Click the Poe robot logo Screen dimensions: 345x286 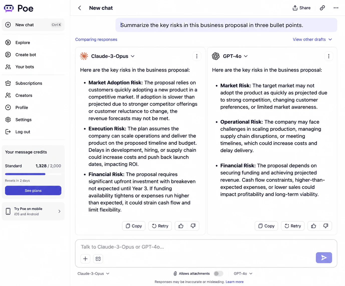[x=9, y=8]
